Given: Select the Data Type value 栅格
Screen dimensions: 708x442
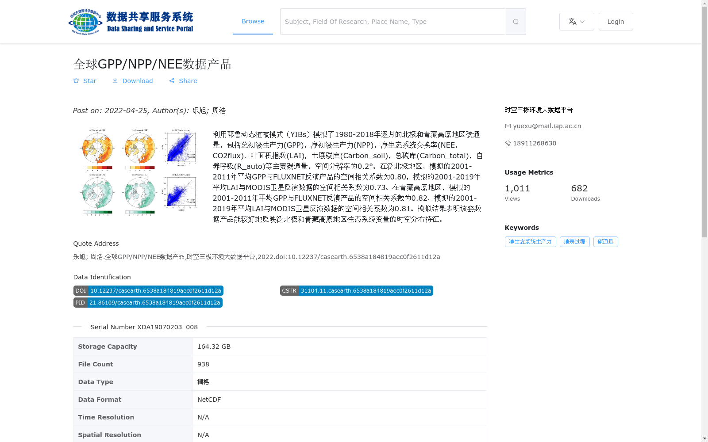Looking at the screenshot, I should tap(203, 382).
